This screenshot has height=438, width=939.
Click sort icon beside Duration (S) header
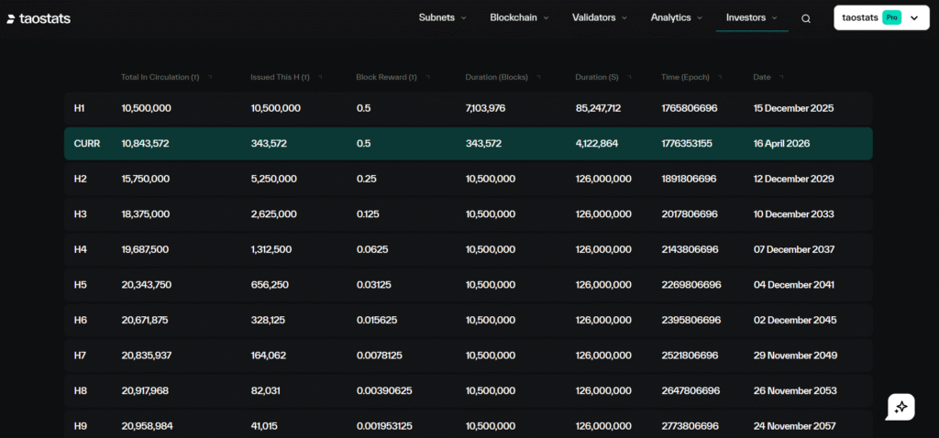pos(629,77)
